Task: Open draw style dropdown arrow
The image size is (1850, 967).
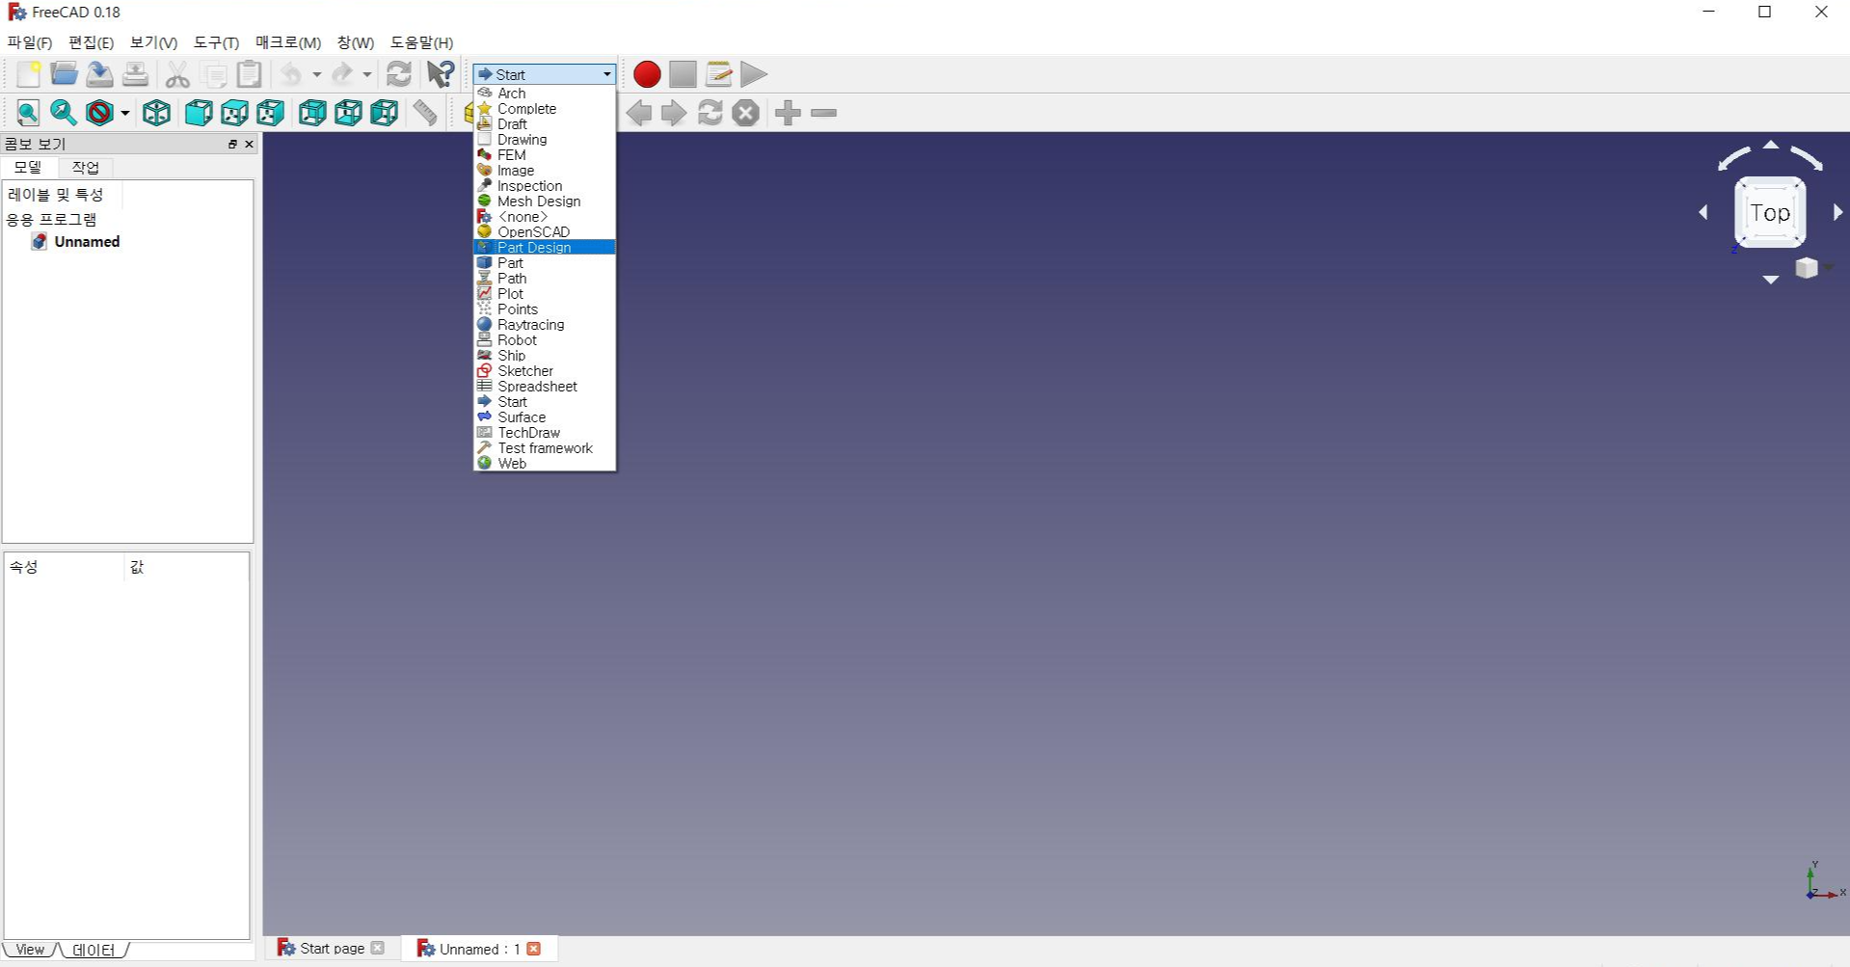Action: [125, 114]
